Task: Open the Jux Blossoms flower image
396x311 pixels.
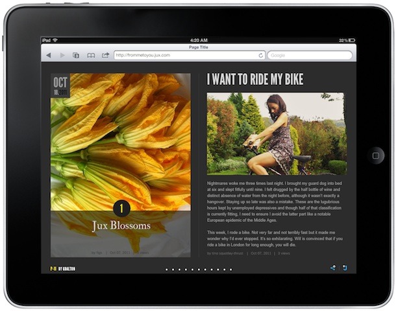Action: click(x=121, y=143)
